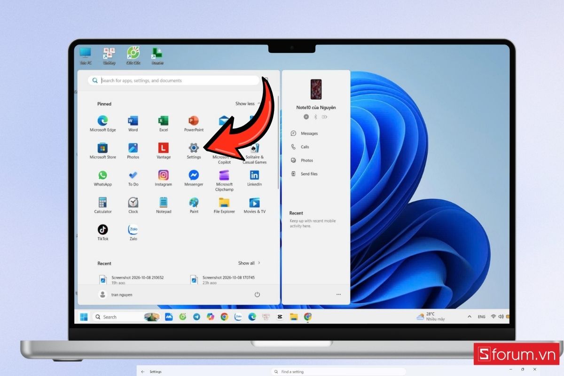
Task: Launch Zalo from pinned apps
Action: click(x=133, y=233)
